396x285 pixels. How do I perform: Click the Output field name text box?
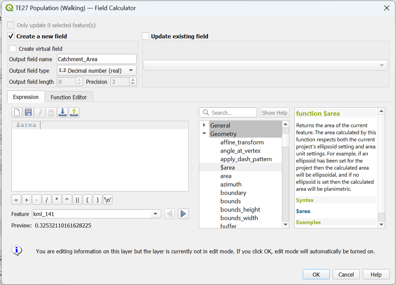[x=97, y=59]
